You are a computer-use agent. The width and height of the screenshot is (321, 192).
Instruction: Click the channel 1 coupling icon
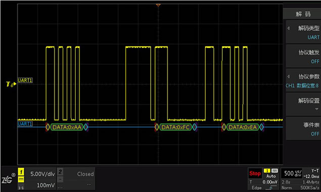(21, 179)
